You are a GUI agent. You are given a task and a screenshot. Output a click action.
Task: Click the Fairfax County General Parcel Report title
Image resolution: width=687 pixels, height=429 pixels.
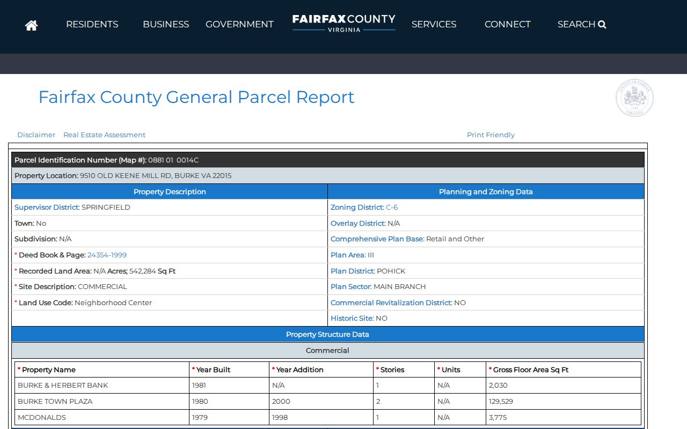[x=196, y=97]
